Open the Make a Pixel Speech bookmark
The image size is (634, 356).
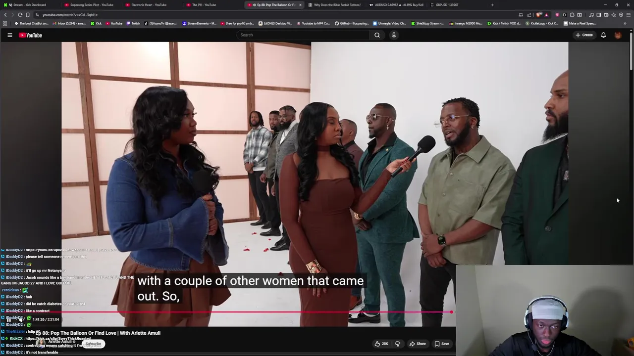[x=580, y=23]
